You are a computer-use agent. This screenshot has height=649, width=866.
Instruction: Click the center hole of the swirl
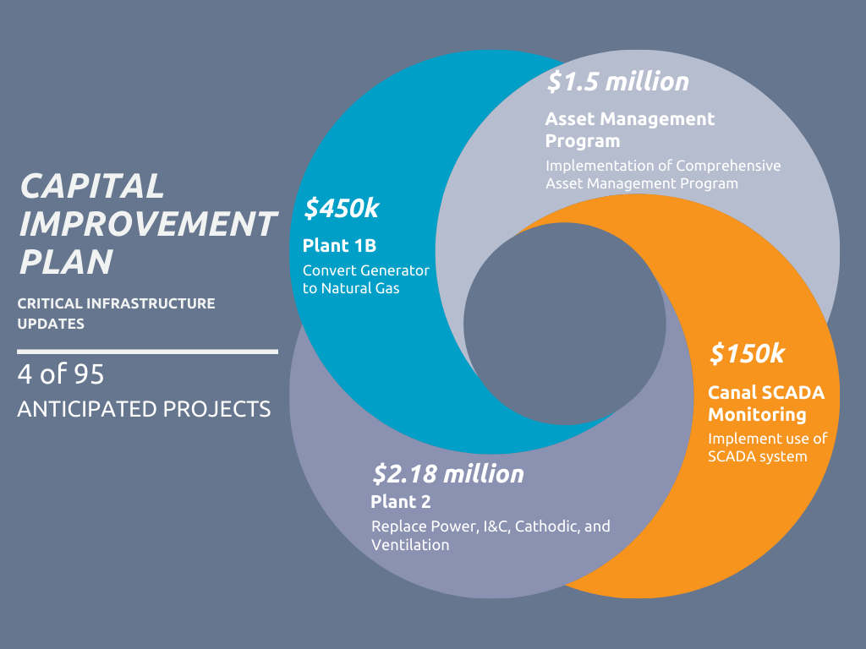click(x=564, y=324)
